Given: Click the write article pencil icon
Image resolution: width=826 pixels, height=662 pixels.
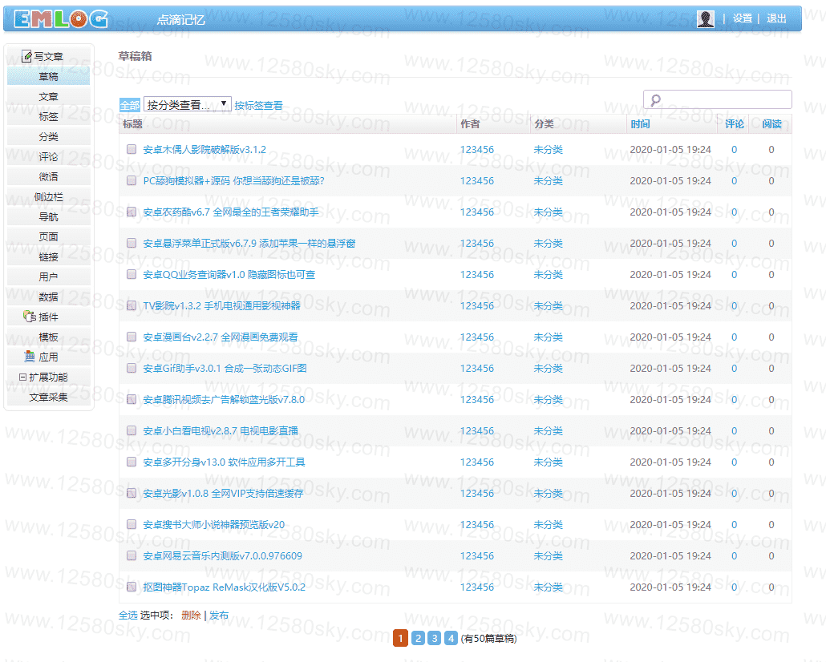Looking at the screenshot, I should [x=26, y=56].
